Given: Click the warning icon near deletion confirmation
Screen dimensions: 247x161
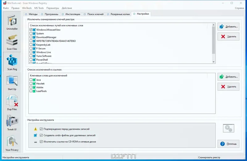Looking at the screenshot, I should click(36, 129).
